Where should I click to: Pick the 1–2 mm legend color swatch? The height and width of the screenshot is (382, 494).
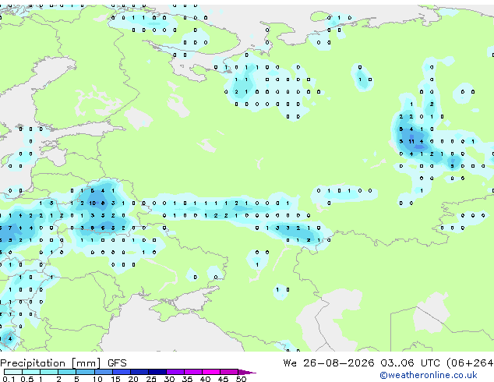[x=49, y=372]
